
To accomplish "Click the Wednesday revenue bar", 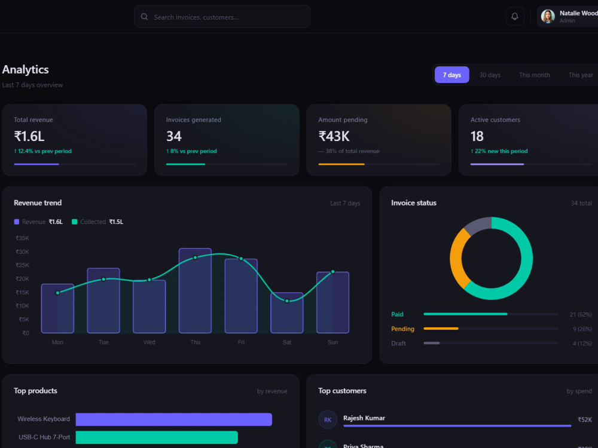I will click(149, 306).
